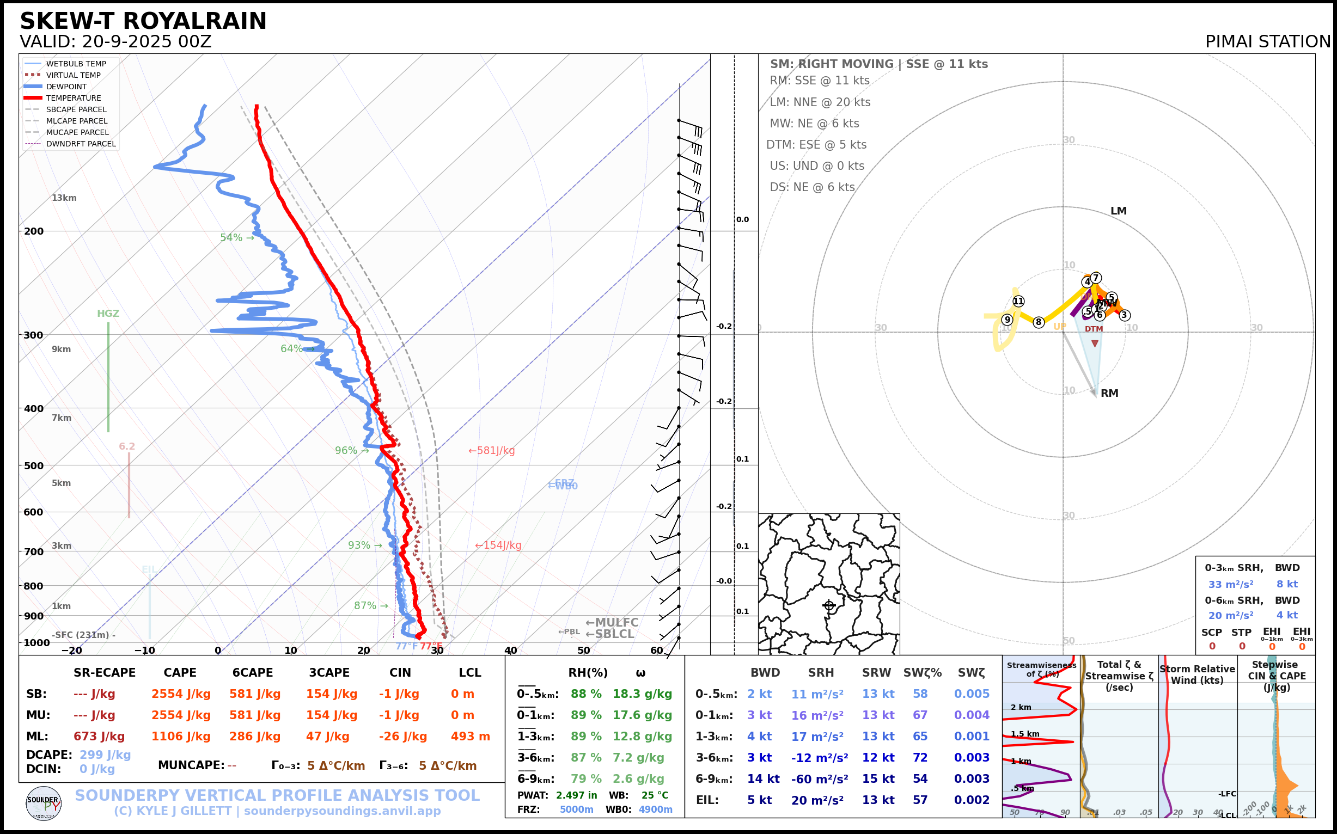Open the sounderpysoundings.anvil.app link

tap(342, 811)
